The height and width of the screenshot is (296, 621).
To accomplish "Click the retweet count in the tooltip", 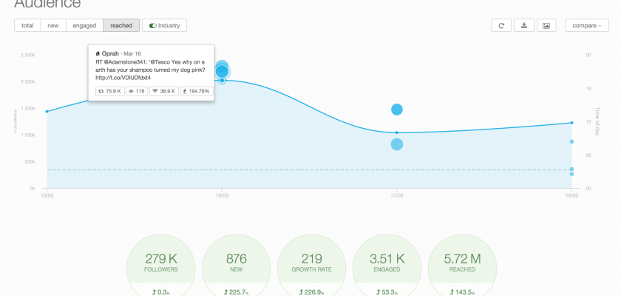I will click(x=109, y=91).
